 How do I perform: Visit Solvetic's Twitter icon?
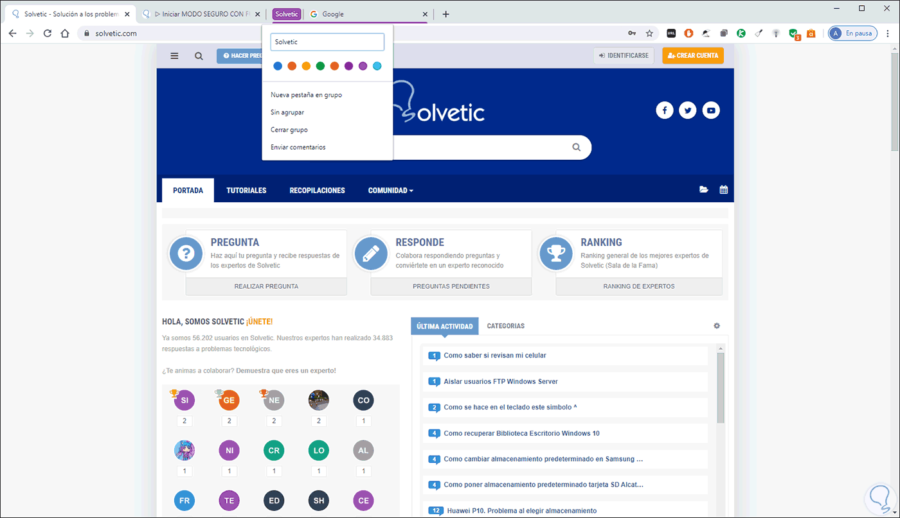(x=688, y=110)
